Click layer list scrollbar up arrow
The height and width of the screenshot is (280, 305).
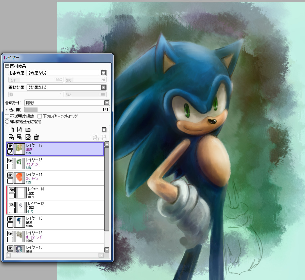point(107,144)
